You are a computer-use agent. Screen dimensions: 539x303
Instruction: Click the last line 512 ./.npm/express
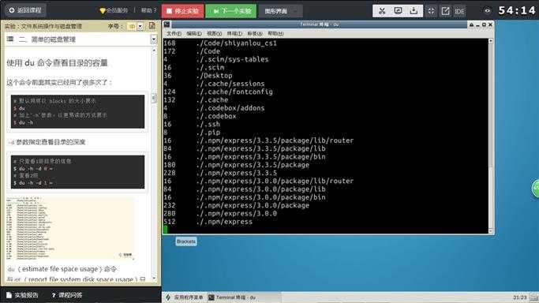(x=208, y=222)
